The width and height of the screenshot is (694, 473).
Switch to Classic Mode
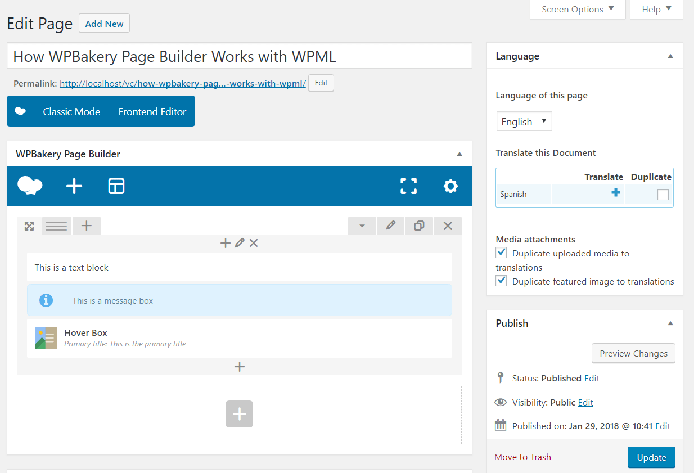[71, 111]
